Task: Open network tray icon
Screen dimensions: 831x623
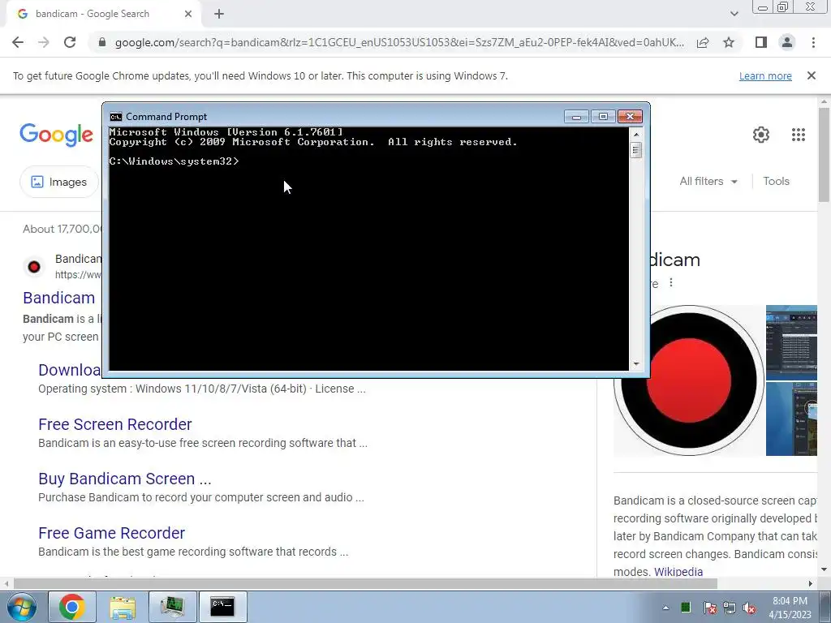Action: click(730, 608)
